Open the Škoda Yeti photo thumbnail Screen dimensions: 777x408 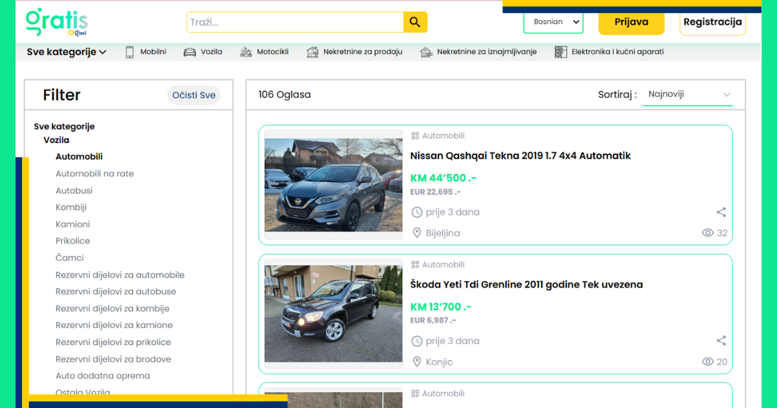click(x=333, y=313)
